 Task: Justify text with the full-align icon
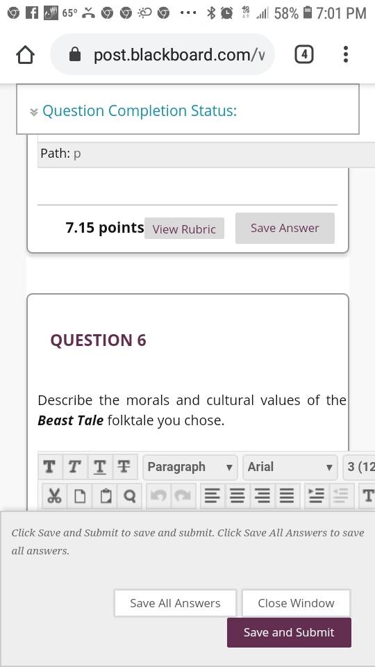click(x=287, y=495)
